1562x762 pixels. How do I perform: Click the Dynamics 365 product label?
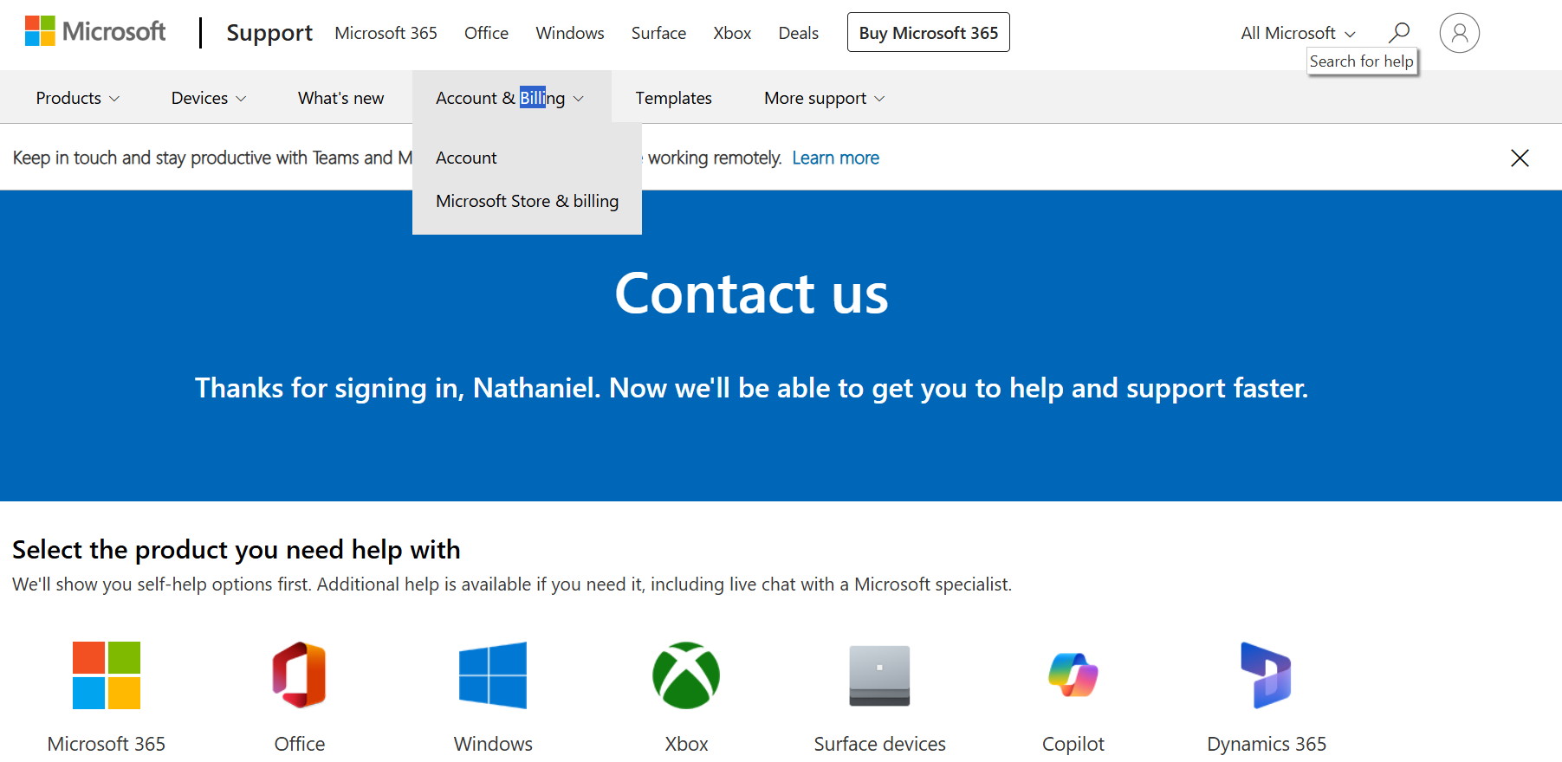[x=1267, y=744]
